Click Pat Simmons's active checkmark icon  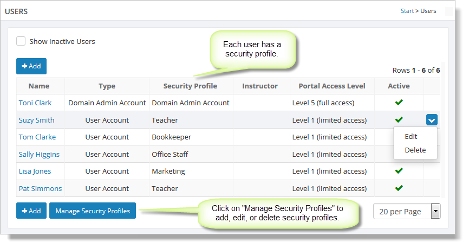coord(399,188)
